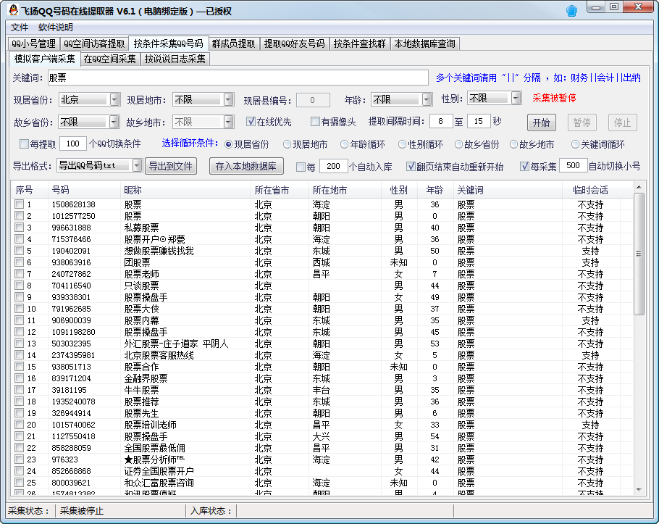This screenshot has height=524, width=659.
Task: Disable 翻页结束自动重新开始 checkbox
Action: pos(411,167)
